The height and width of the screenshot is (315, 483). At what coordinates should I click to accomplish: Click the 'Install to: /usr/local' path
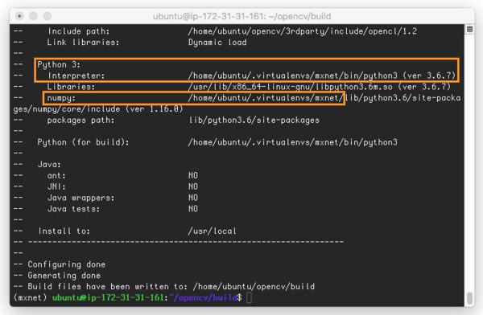pos(213,231)
